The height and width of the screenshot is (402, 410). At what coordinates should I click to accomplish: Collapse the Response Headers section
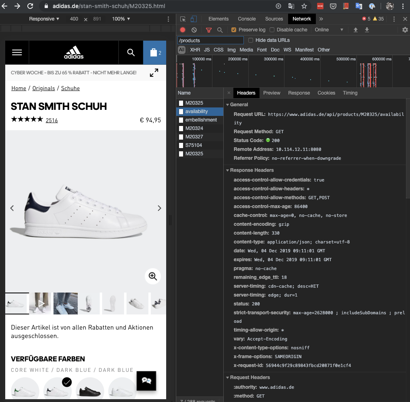click(227, 170)
